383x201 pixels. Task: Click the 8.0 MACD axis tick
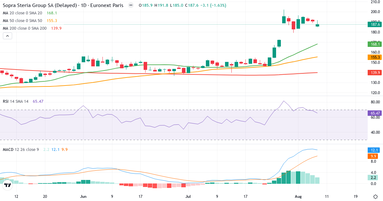click(x=373, y=162)
